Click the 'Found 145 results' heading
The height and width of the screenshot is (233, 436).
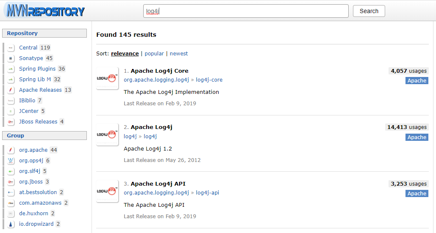(126, 35)
